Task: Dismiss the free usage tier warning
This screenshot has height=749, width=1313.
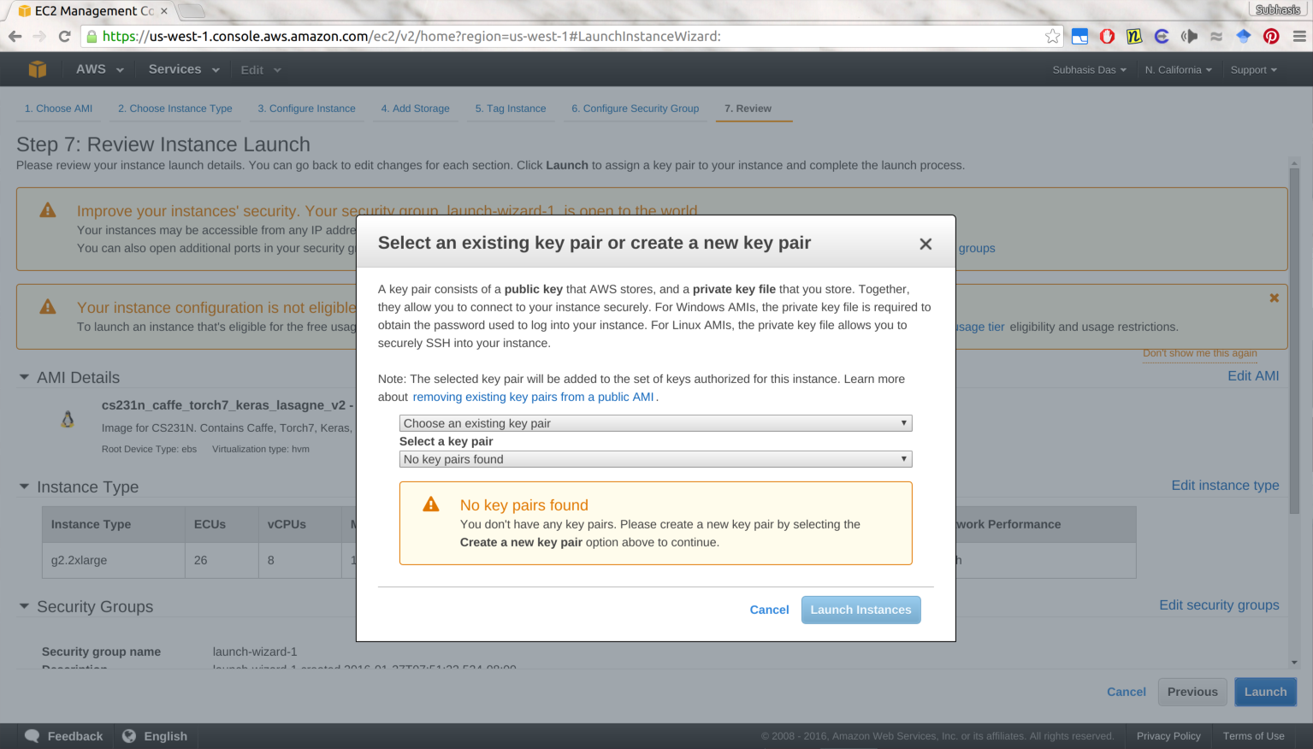Action: pyautogui.click(x=1274, y=298)
